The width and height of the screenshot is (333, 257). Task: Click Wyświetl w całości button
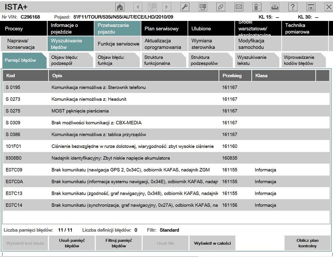coord(212,243)
